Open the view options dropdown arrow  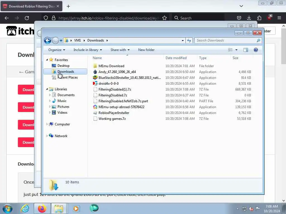point(236,50)
